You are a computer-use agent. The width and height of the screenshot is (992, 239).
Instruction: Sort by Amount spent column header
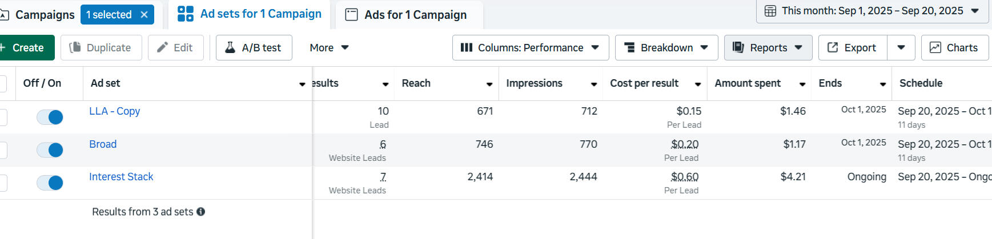(748, 83)
